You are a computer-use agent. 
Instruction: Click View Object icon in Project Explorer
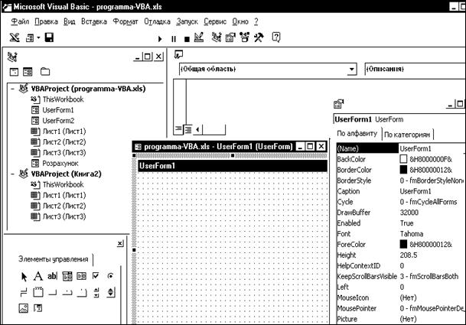tap(28, 72)
